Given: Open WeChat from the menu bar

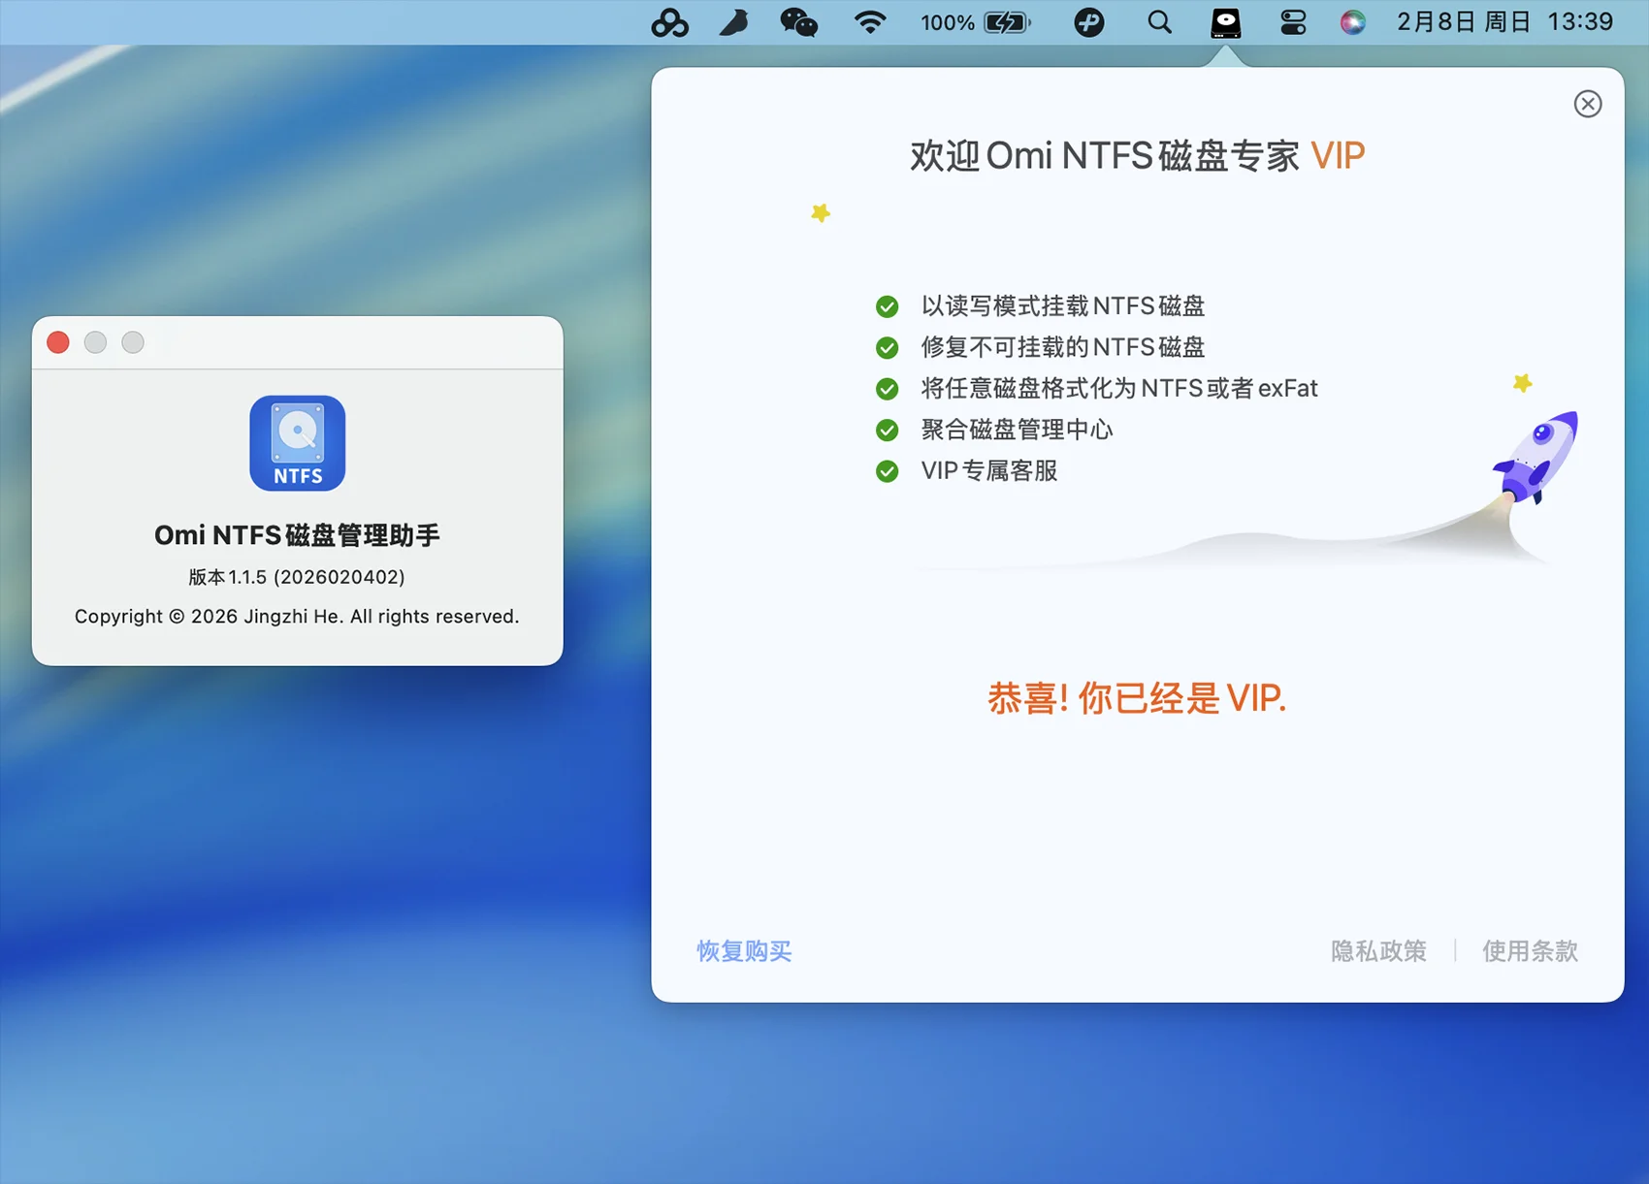Looking at the screenshot, I should tap(798, 22).
